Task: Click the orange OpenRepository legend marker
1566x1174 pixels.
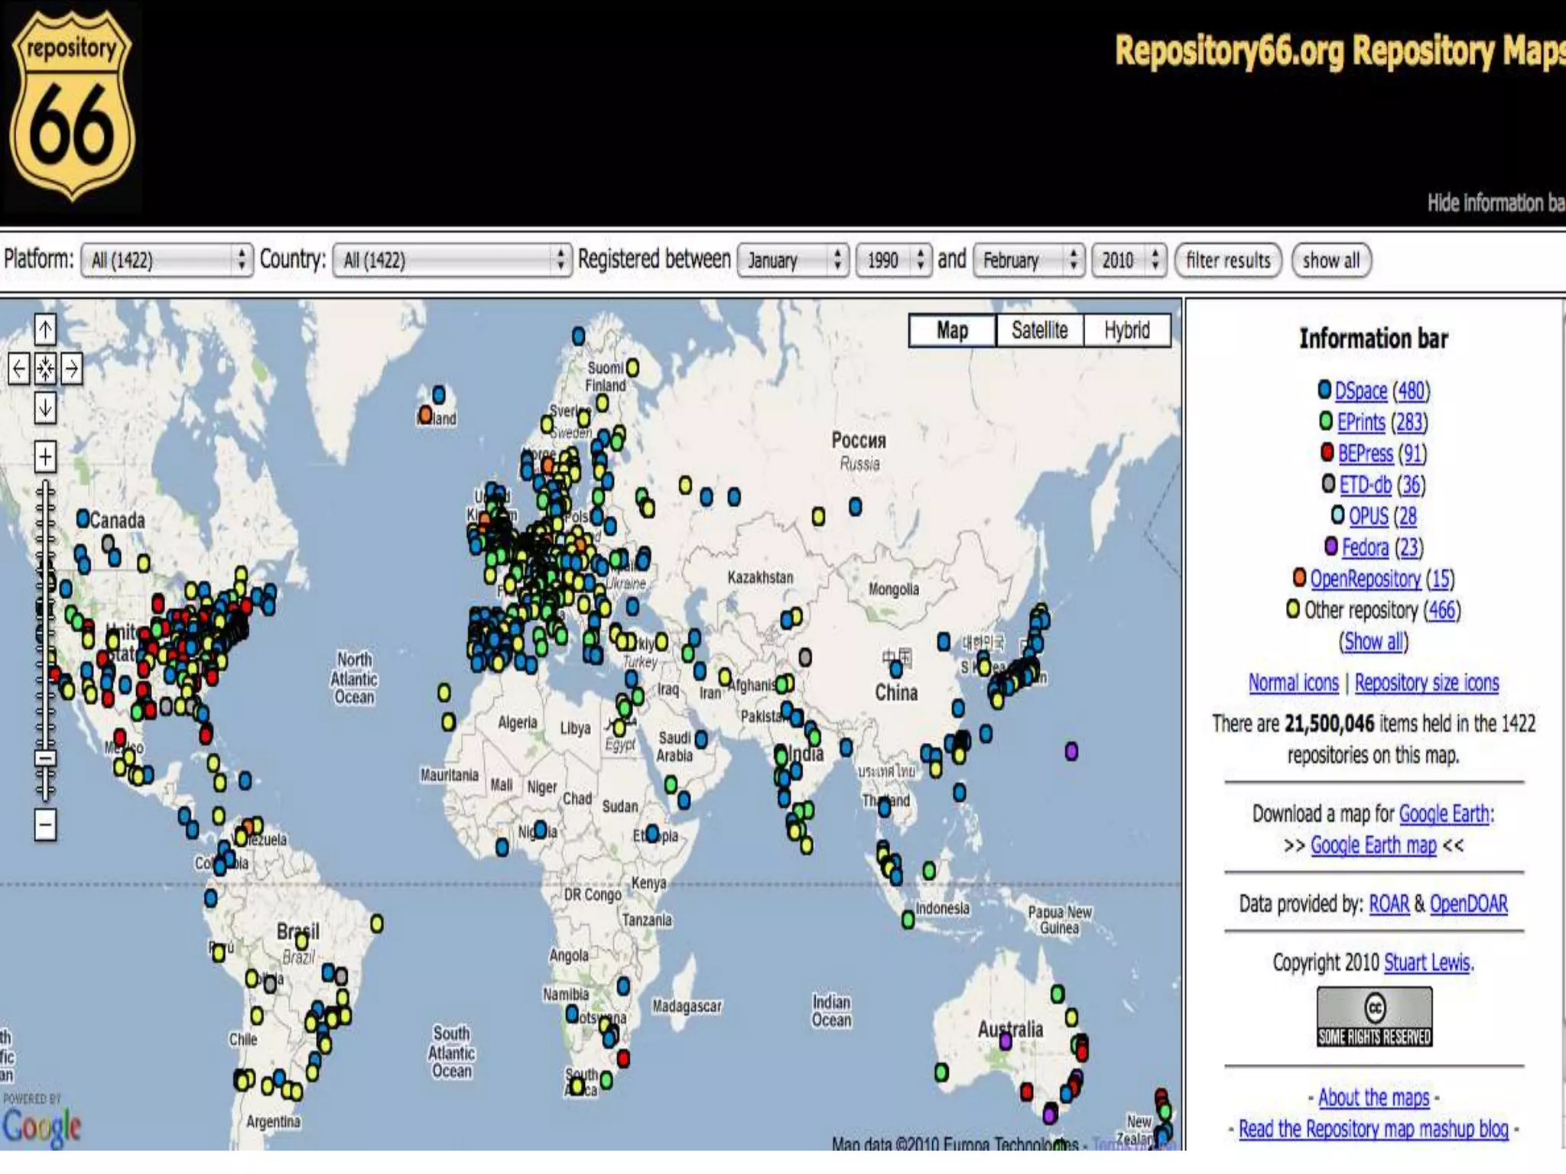Action: 1299,577
